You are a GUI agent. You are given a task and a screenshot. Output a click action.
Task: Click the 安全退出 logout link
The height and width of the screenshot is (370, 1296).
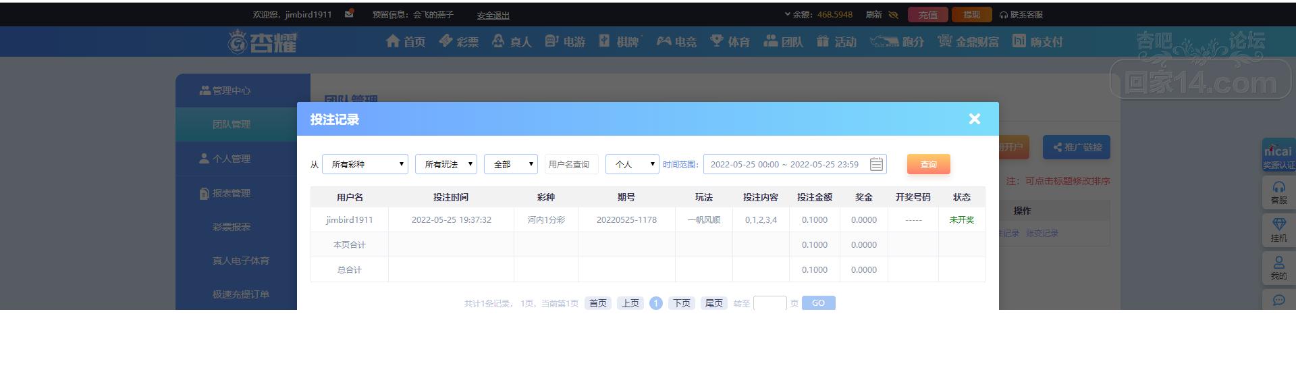[493, 15]
